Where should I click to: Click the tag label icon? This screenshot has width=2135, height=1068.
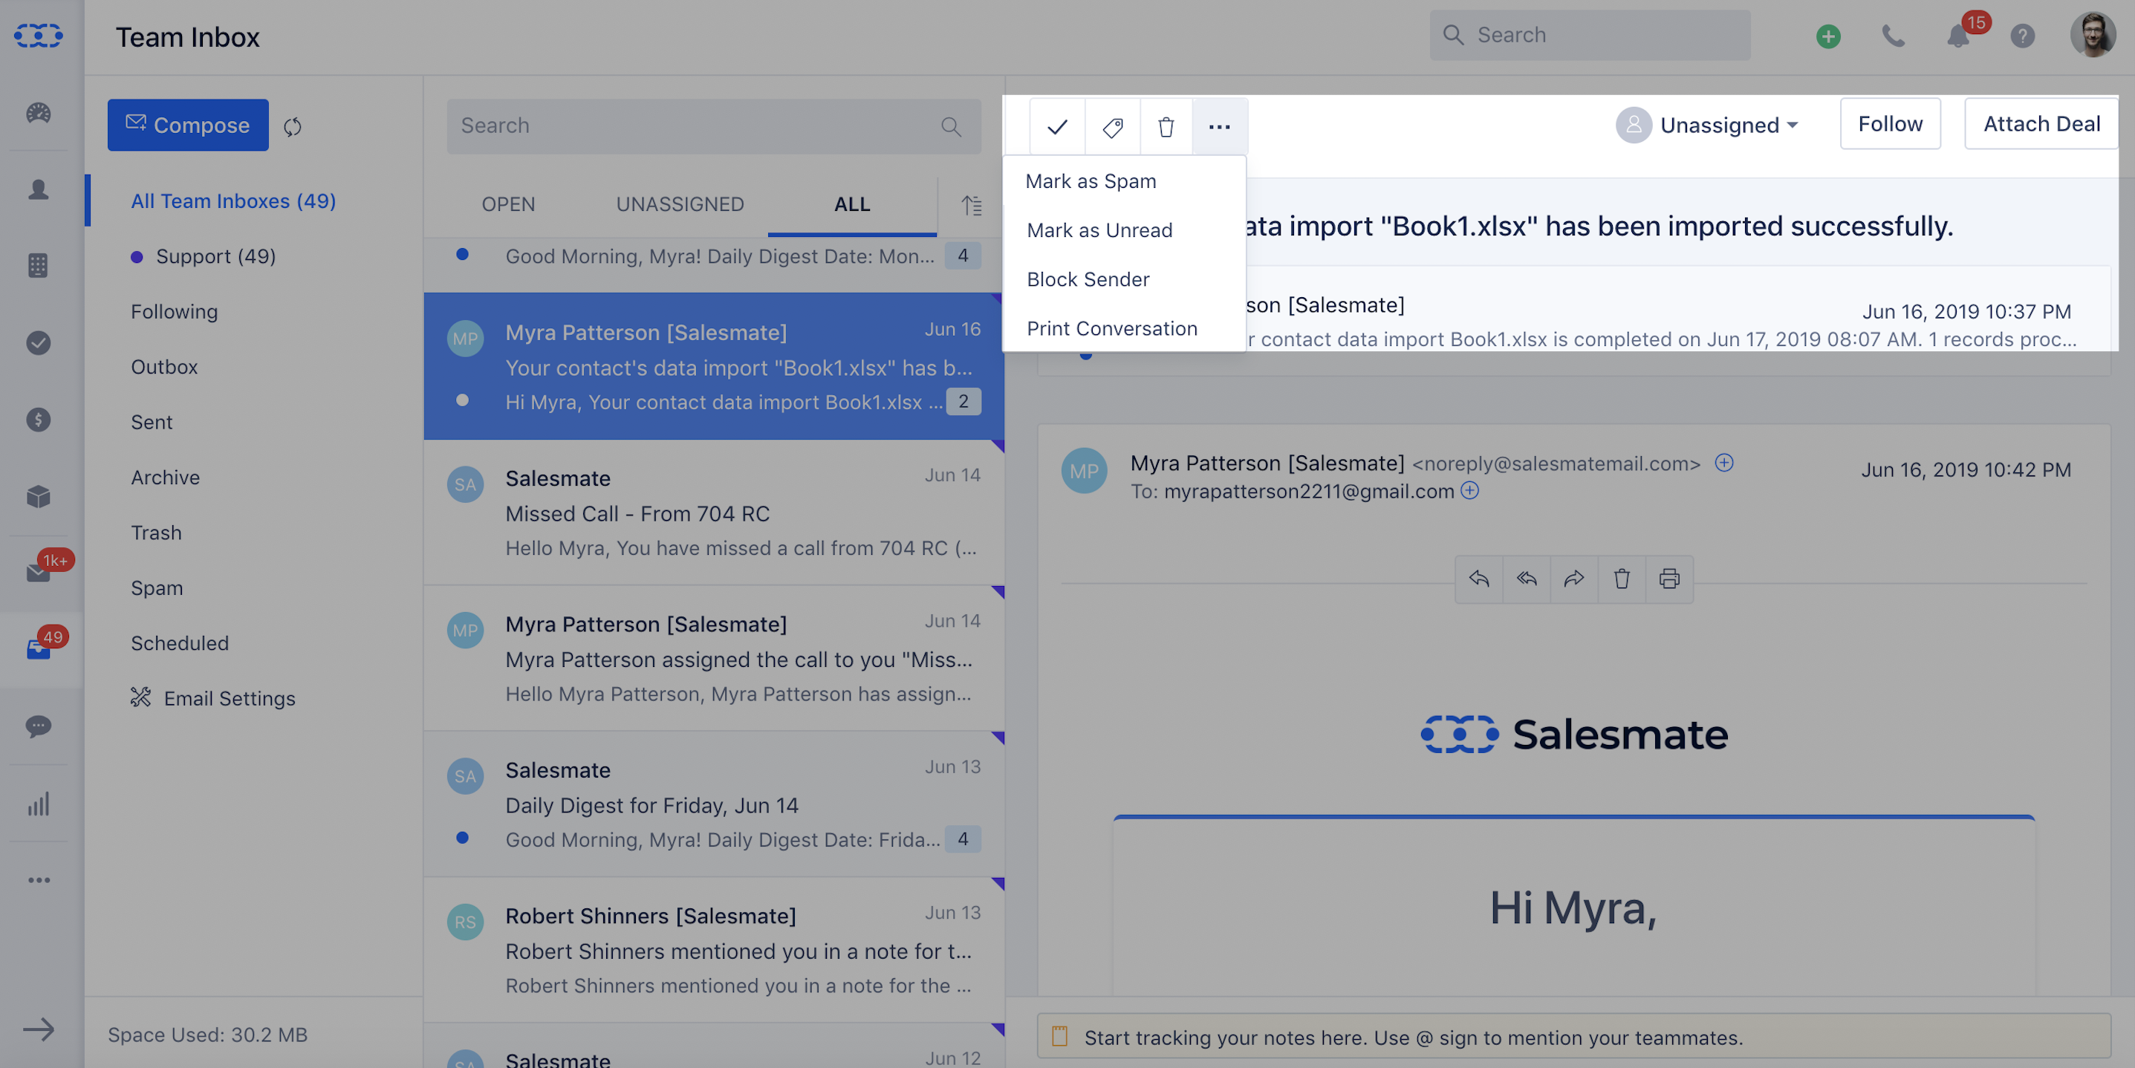point(1112,127)
